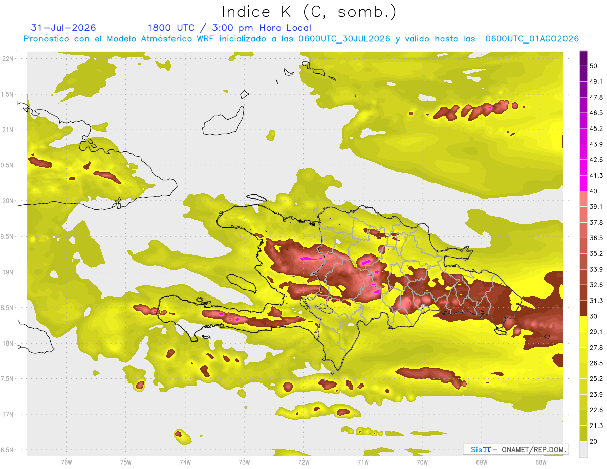Select bright yellow swatch between 29.1 and 30
Image resolution: width=607 pixels, height=469 pixels.
pos(583,324)
